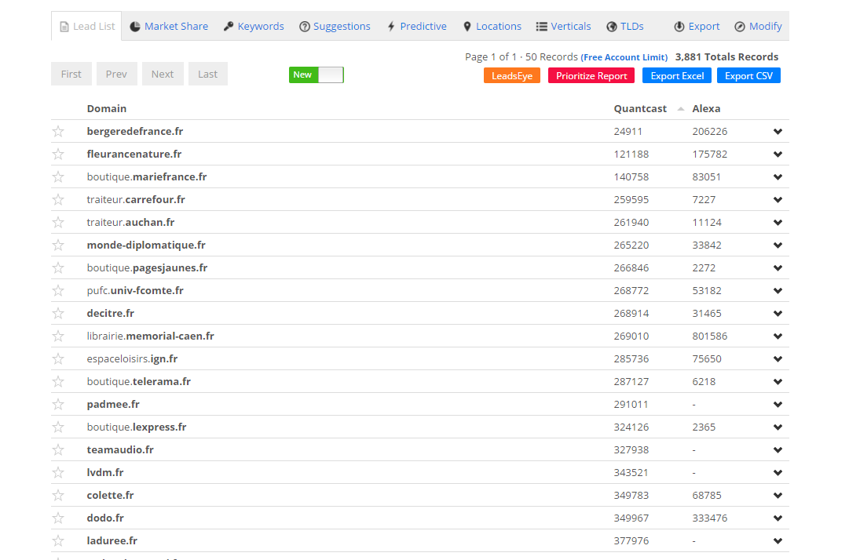
Task: Star the colette.fr row
Action: coord(58,495)
